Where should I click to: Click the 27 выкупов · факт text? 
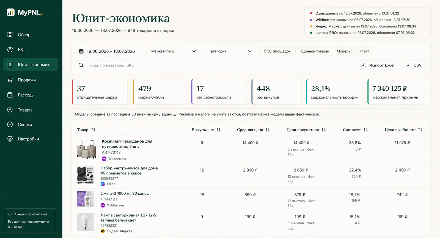tap(302, 201)
